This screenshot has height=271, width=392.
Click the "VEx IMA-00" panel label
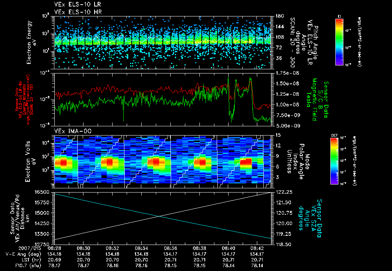coord(73,131)
